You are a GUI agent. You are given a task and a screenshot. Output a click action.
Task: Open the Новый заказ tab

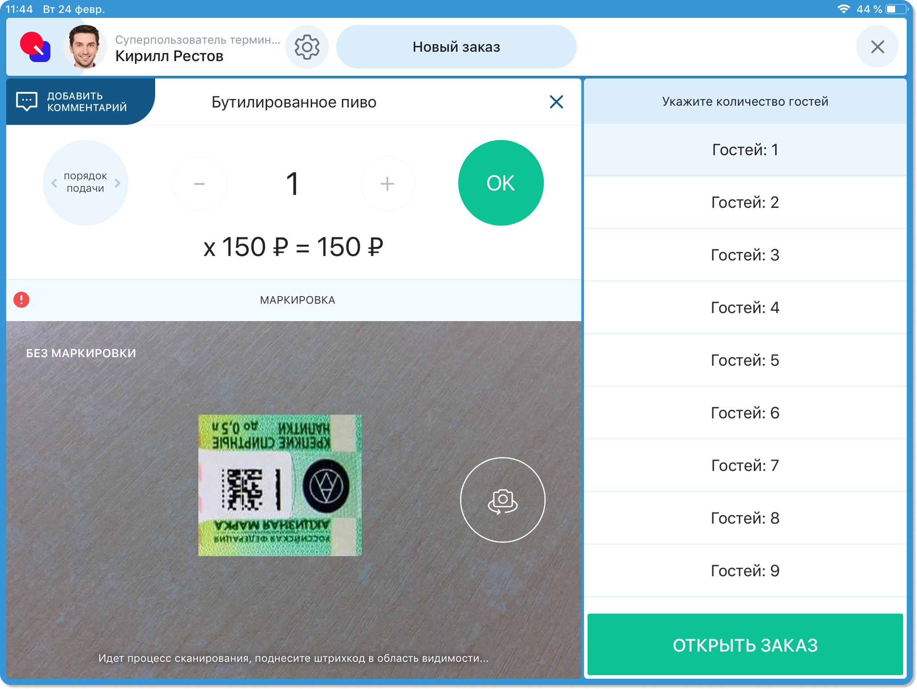[456, 47]
